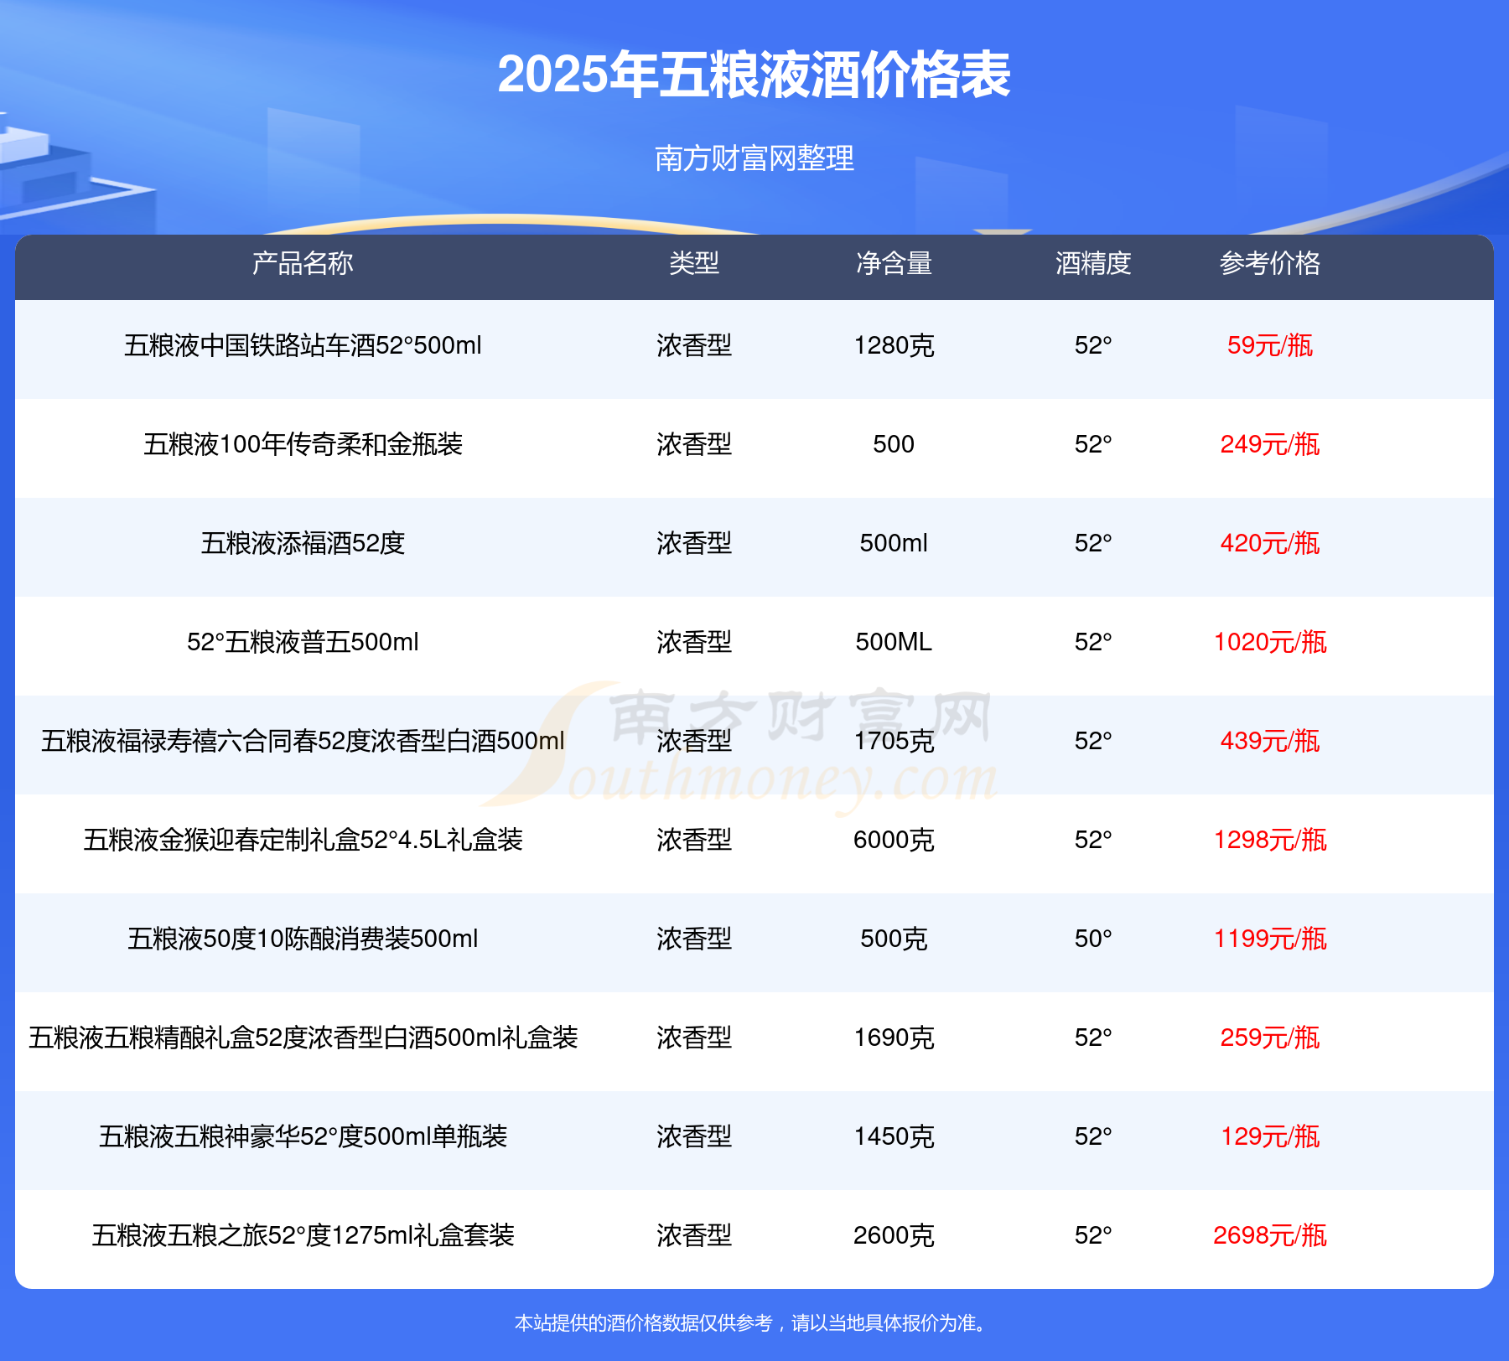This screenshot has width=1509, height=1361.
Task: Click the "酒精度" column header
Action: (x=1093, y=263)
